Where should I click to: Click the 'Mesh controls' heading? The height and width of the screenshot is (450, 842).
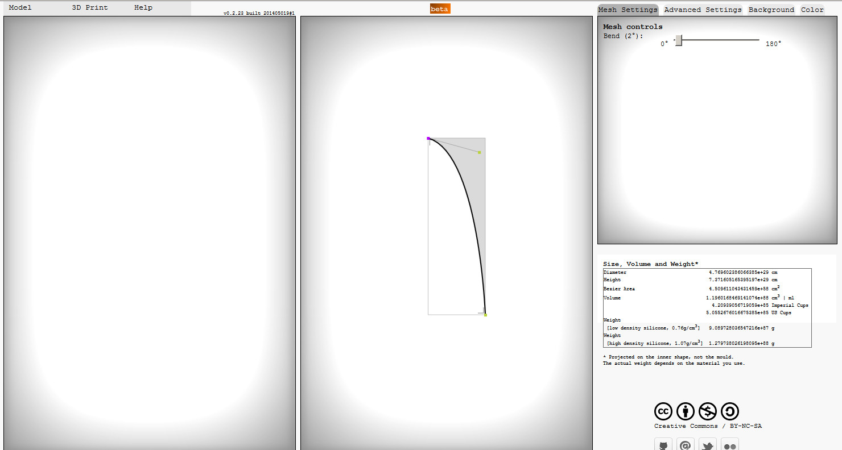click(x=633, y=27)
